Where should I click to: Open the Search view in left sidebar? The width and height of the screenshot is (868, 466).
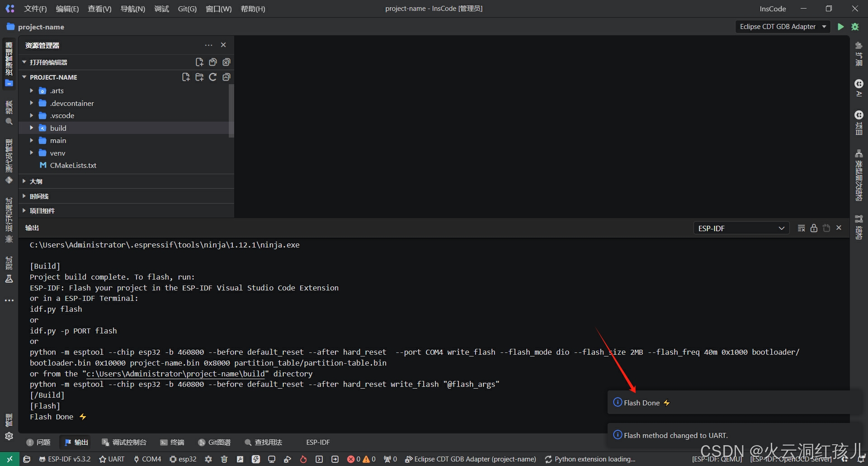[9, 112]
